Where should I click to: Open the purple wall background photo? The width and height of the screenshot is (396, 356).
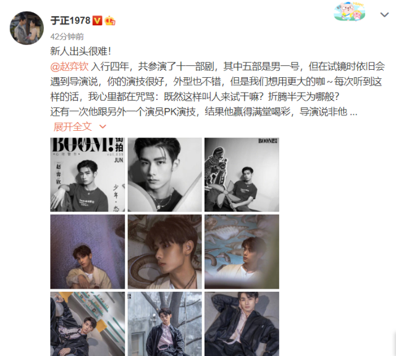pyautogui.click(x=87, y=252)
